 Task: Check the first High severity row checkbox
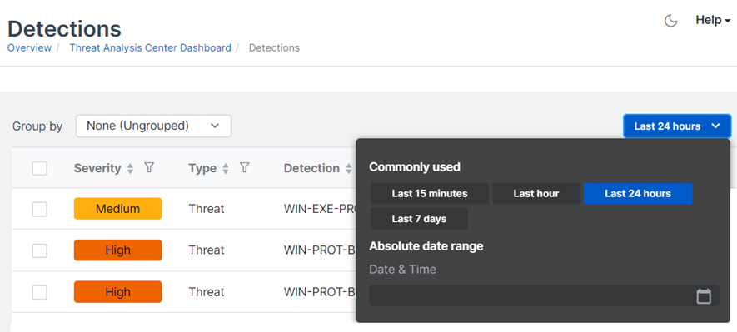coord(39,250)
